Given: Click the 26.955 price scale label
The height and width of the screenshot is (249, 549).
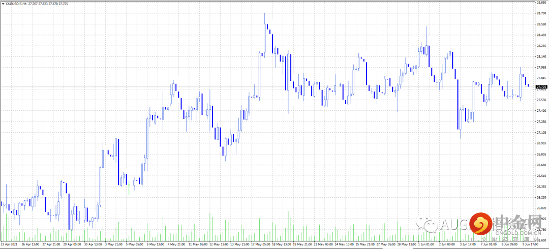Looking at the screenshot, I should pyautogui.click(x=541, y=144).
